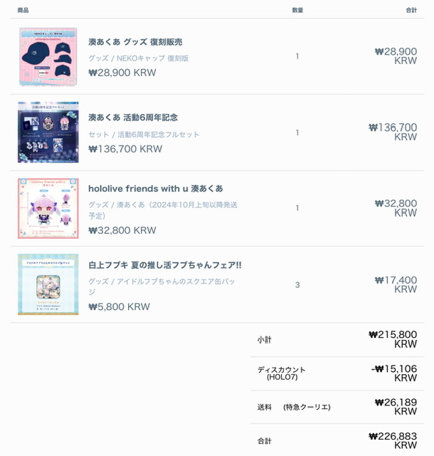Click the 湊あくあ 活動6周年記念 product title
Viewport: 434px width, 456px height.
pos(133,118)
